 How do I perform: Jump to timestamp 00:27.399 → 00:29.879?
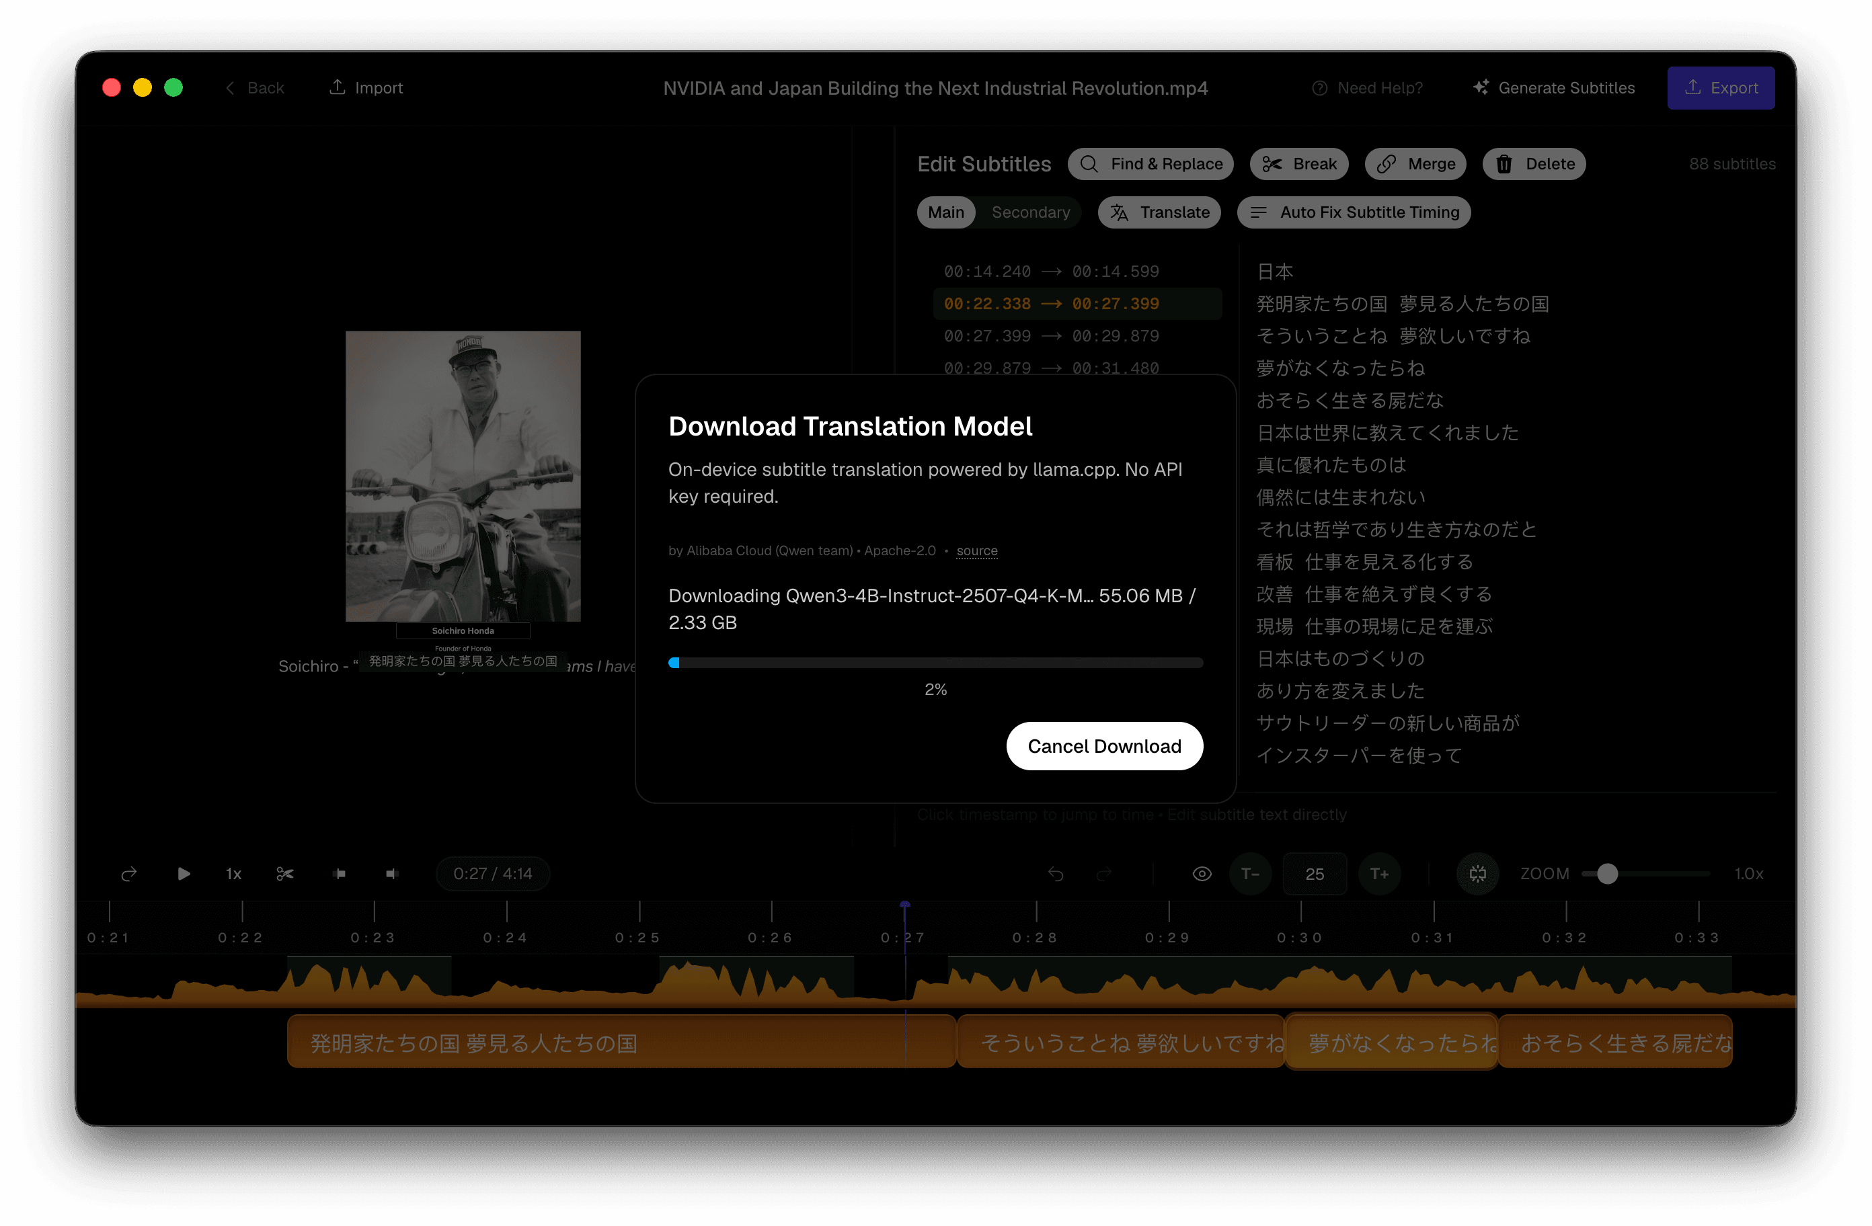tap(1051, 336)
